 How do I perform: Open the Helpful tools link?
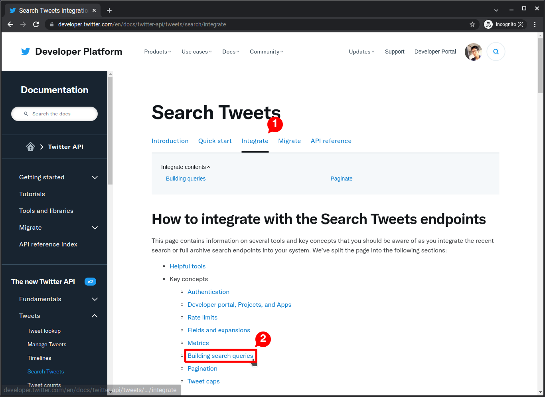(188, 266)
